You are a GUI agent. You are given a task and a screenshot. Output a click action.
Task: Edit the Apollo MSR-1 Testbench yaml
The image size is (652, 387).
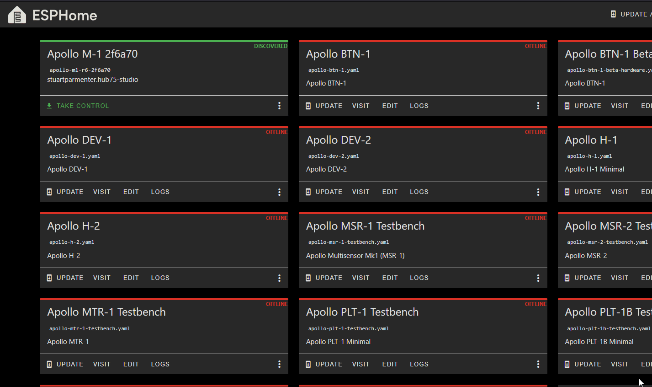(390, 278)
